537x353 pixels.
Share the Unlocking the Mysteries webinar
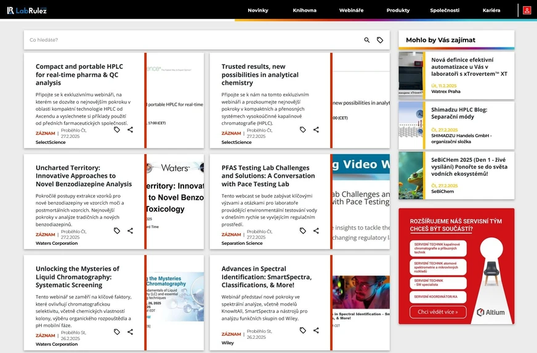click(130, 332)
